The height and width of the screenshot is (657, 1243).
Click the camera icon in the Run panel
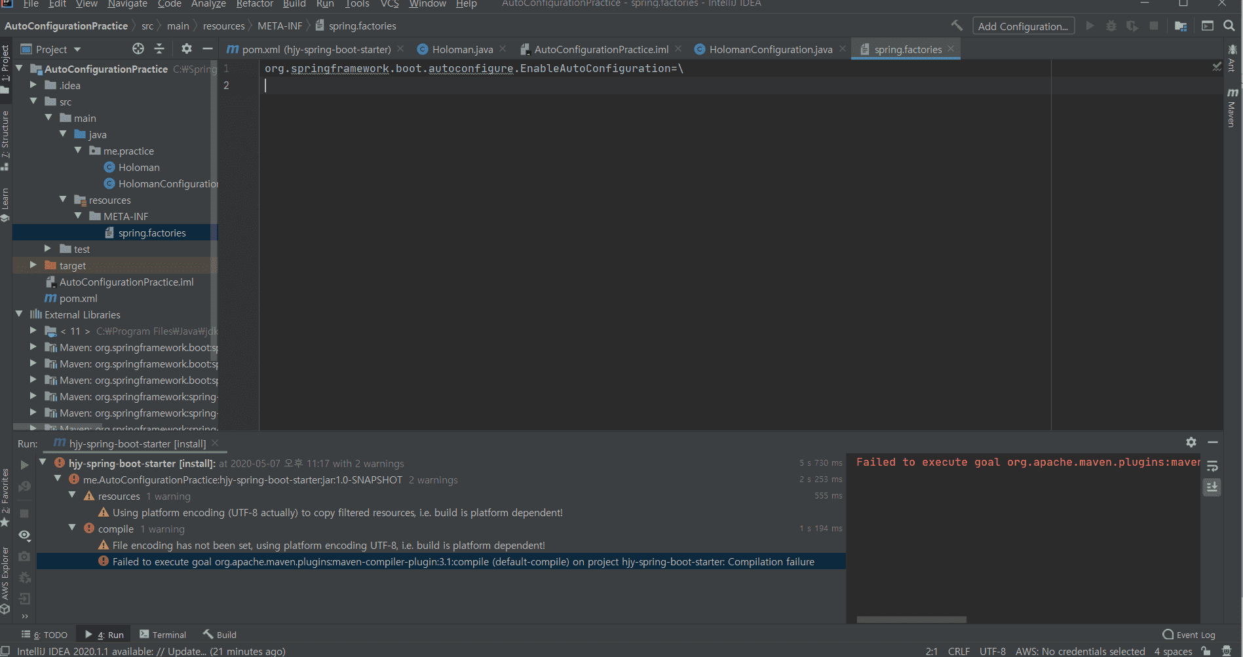(x=24, y=556)
